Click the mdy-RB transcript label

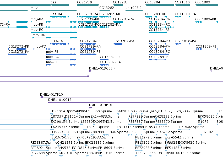[x=37, y=25]
